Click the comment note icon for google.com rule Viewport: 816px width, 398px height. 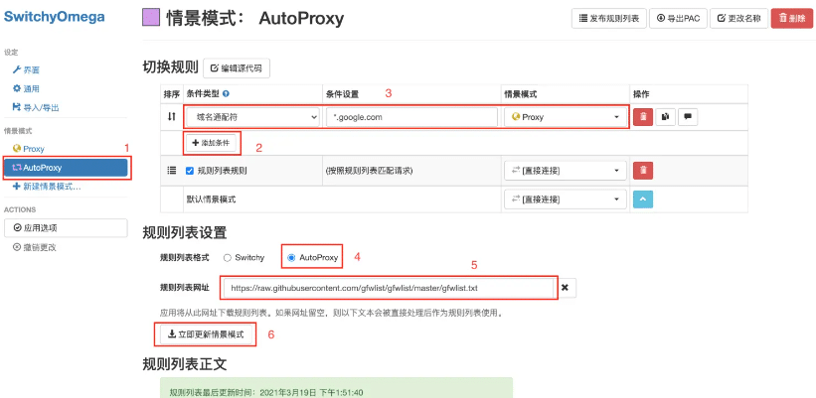[688, 117]
